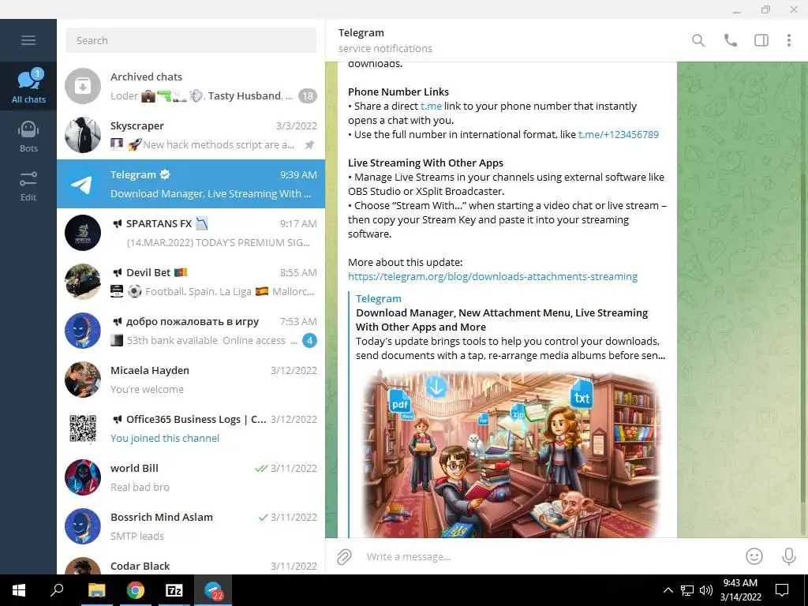Open the three-dot chat options menu
808x606 pixels.
pyautogui.click(x=789, y=40)
